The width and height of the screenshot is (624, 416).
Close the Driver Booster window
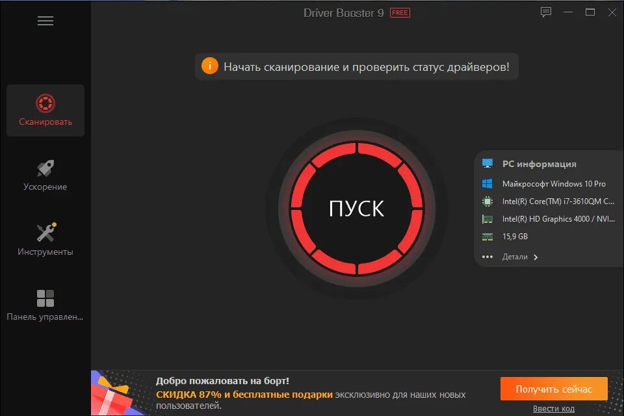click(x=612, y=12)
